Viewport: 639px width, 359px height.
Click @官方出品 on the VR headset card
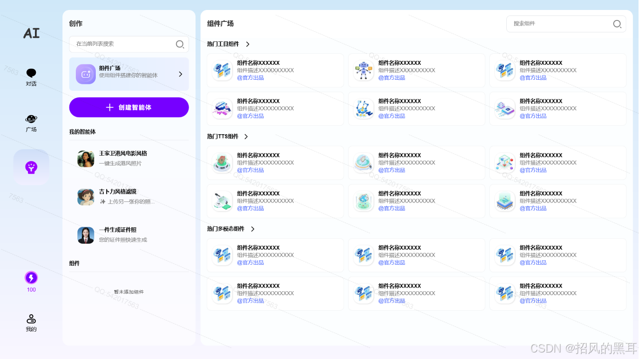click(250, 116)
